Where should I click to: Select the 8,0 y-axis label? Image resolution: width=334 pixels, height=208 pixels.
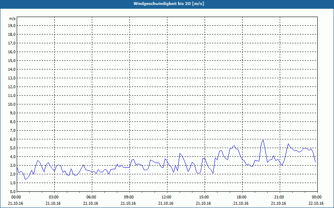(13, 121)
